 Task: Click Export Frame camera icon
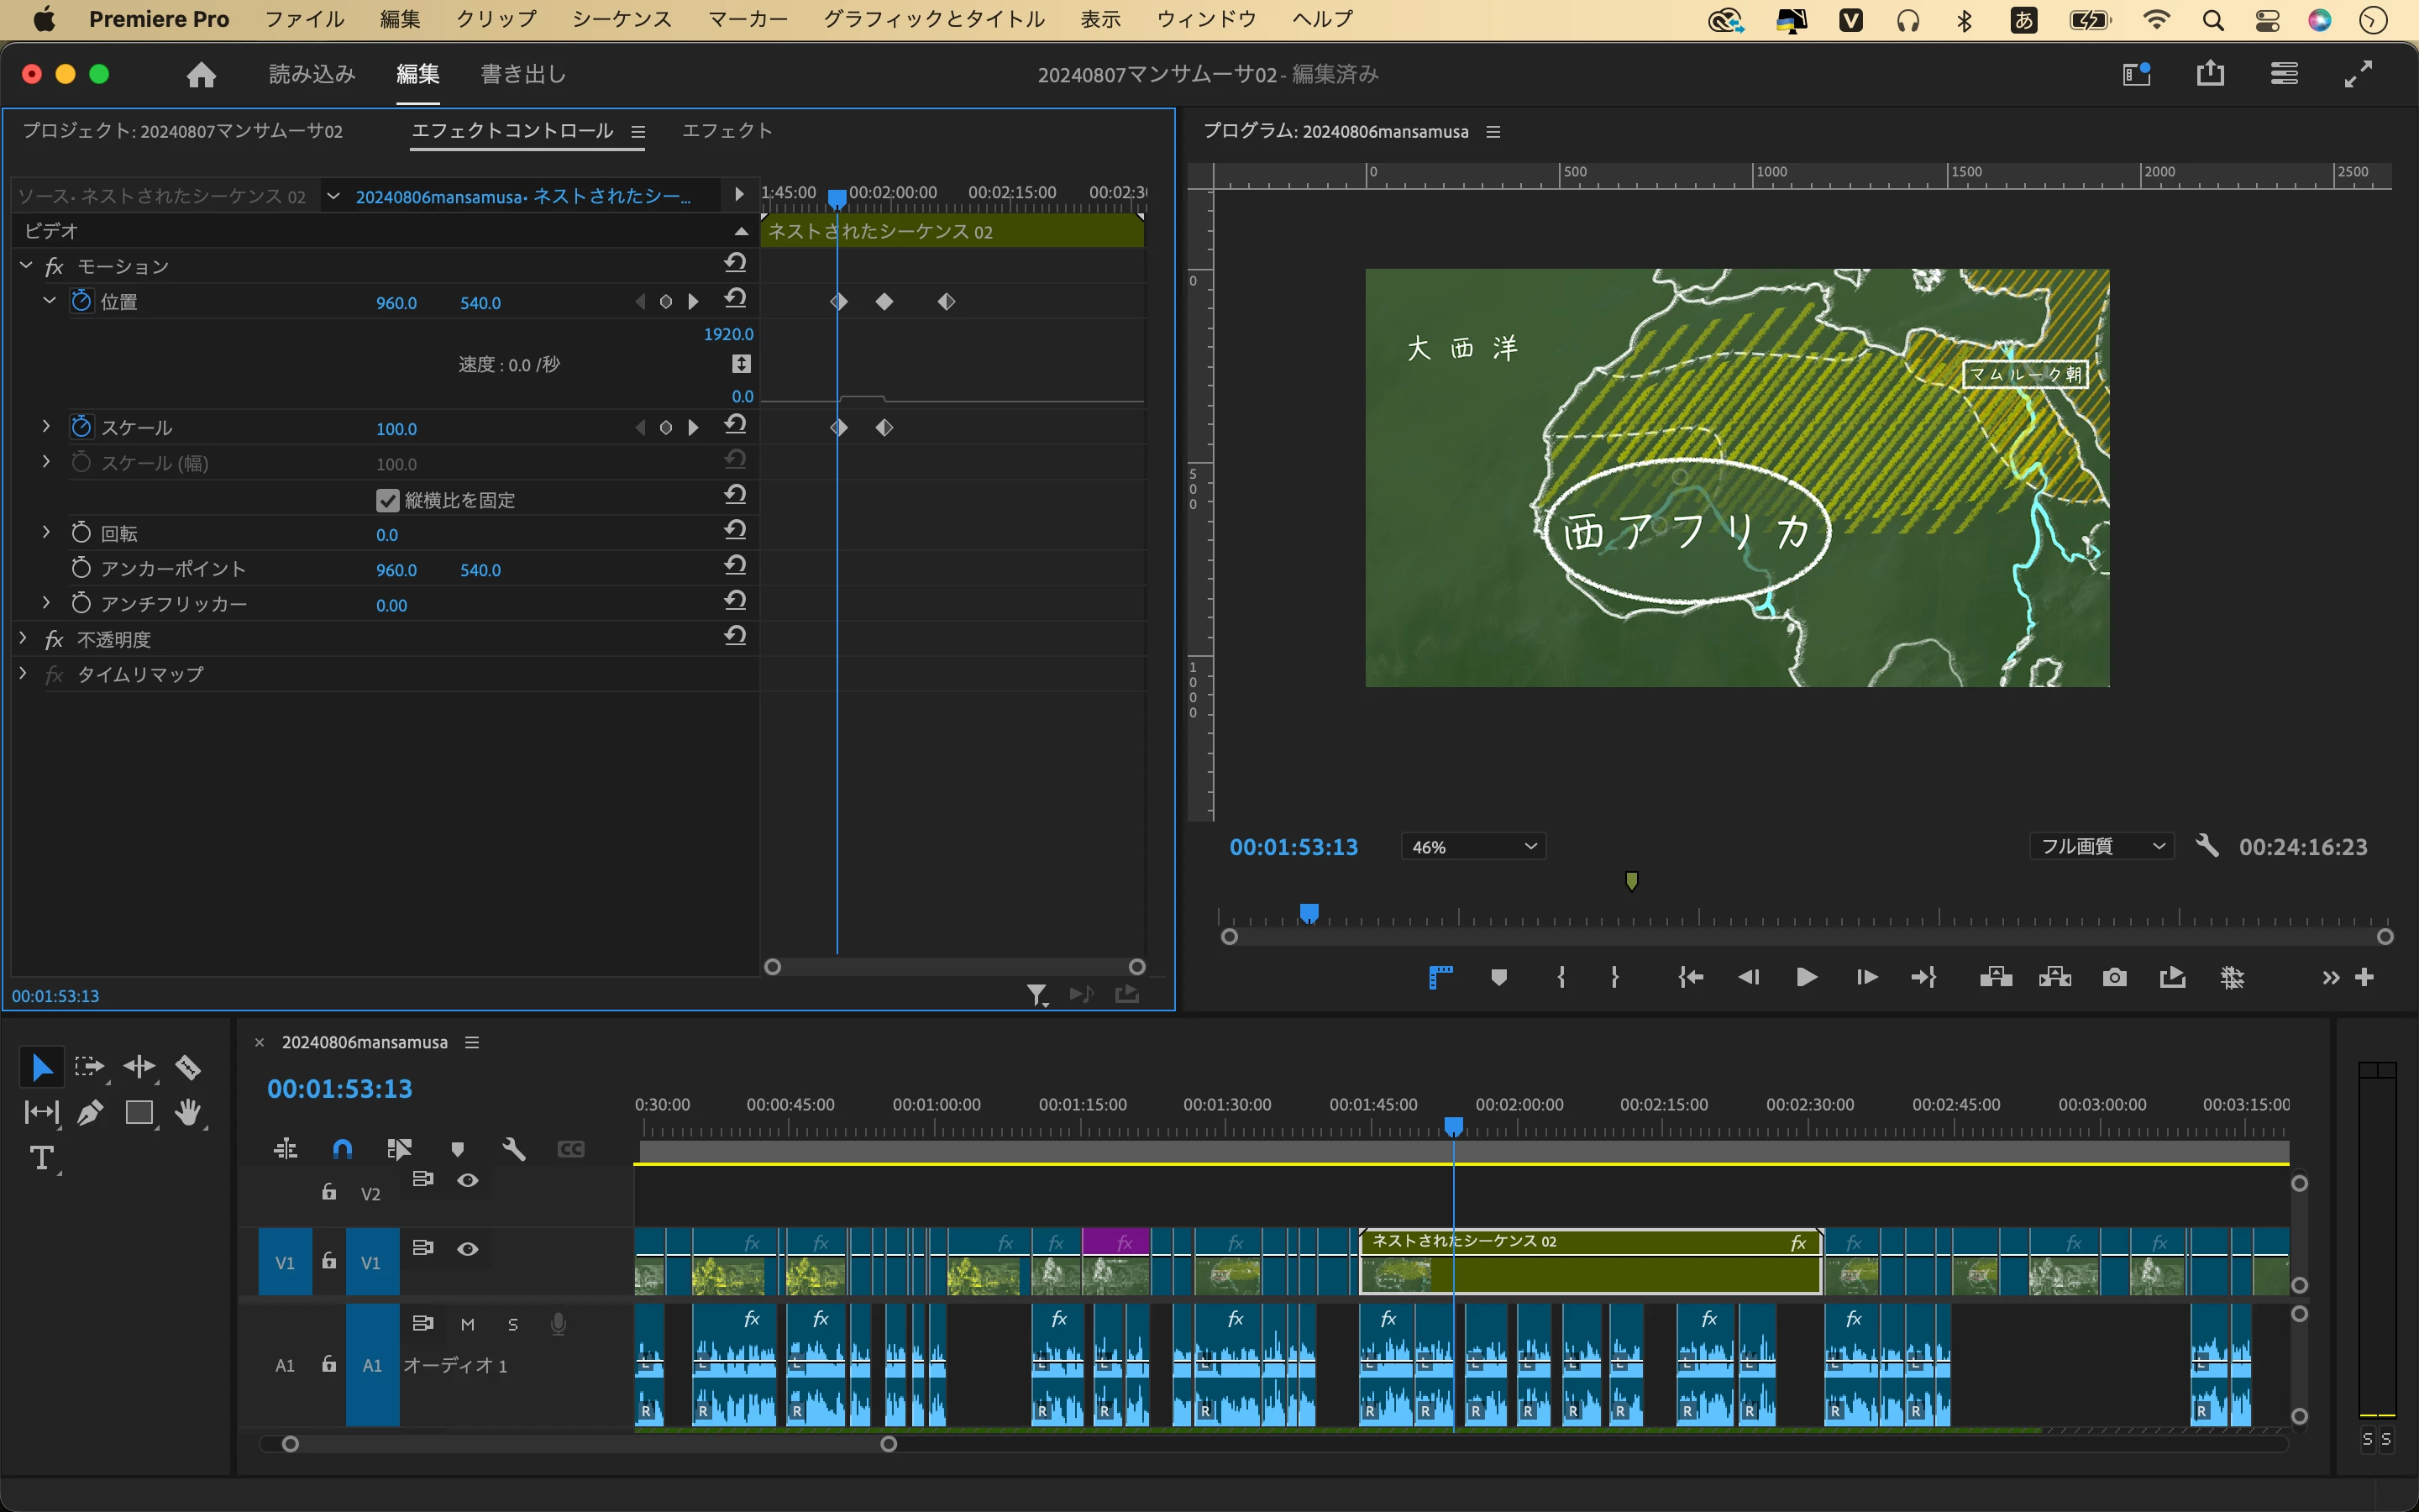(2114, 977)
